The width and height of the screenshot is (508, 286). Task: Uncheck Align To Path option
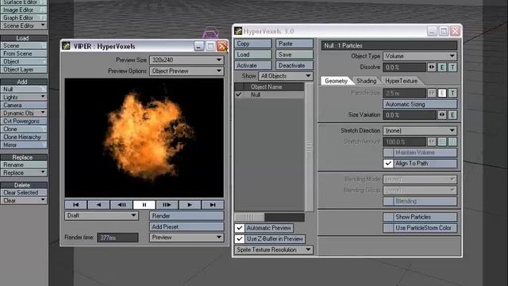click(x=388, y=164)
